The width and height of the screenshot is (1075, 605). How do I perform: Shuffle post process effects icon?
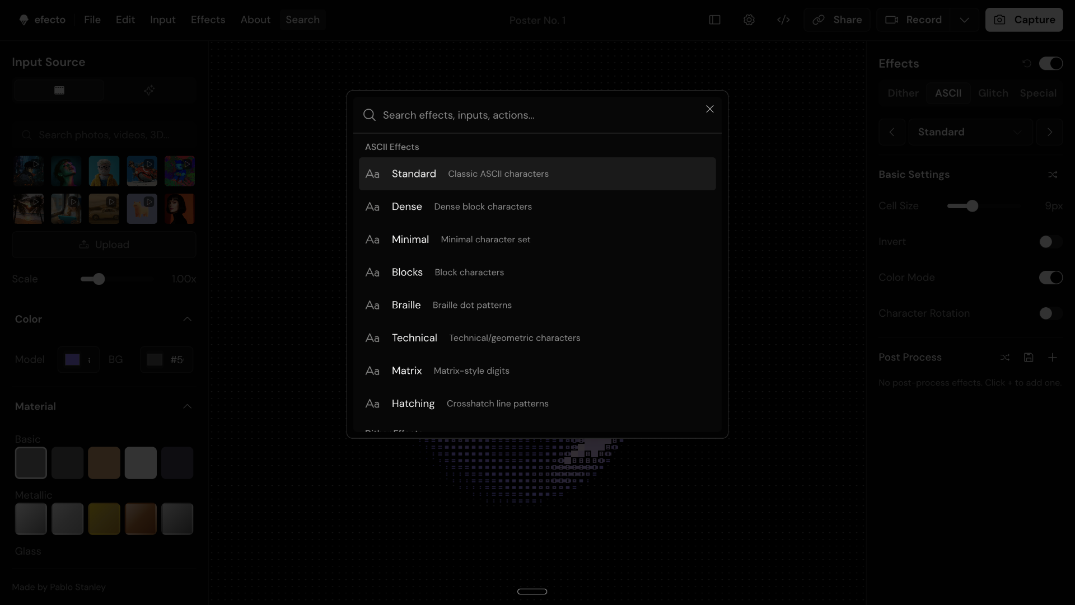(x=1005, y=357)
